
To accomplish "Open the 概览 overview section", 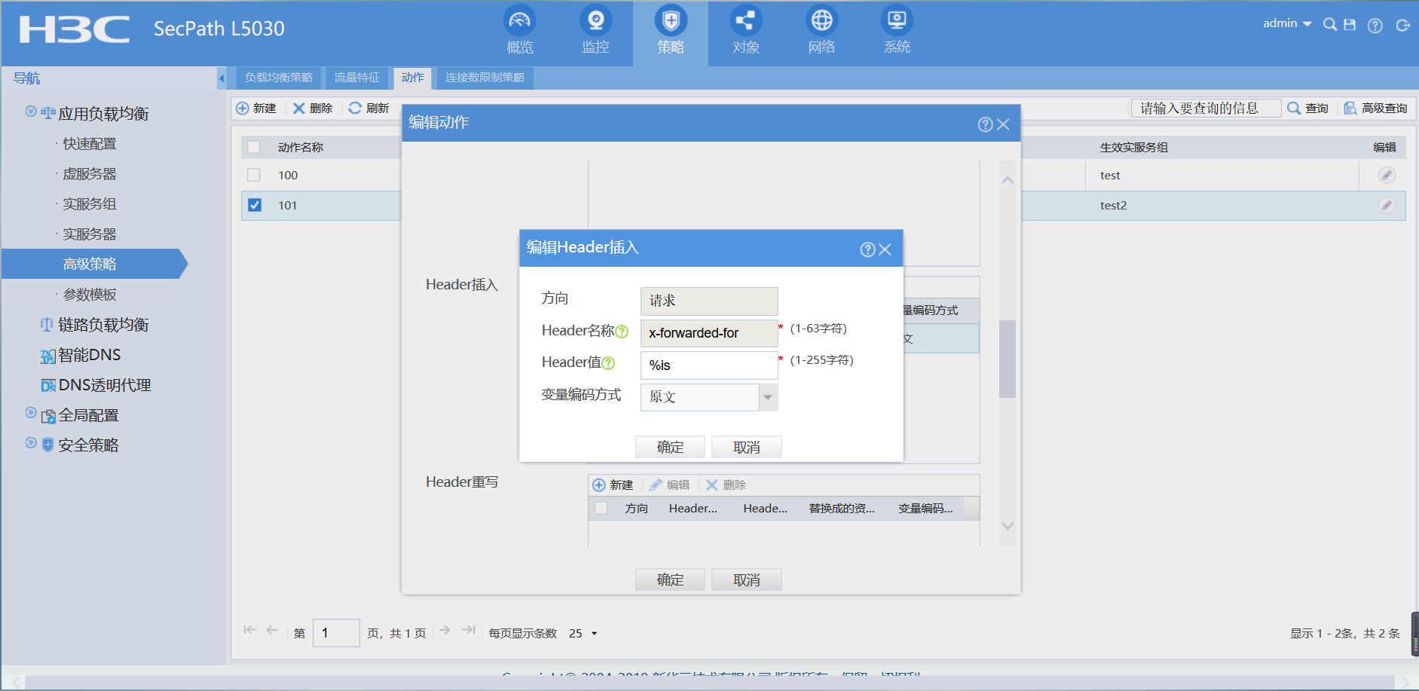I will [x=520, y=31].
